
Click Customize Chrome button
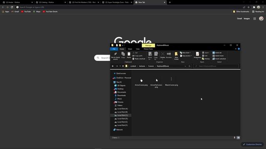tap(252, 144)
